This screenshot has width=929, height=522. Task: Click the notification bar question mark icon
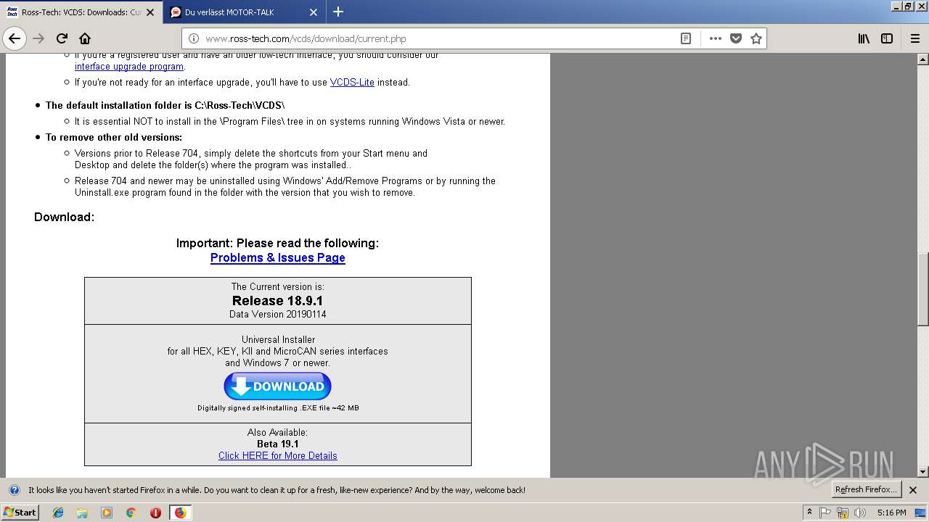click(x=15, y=490)
